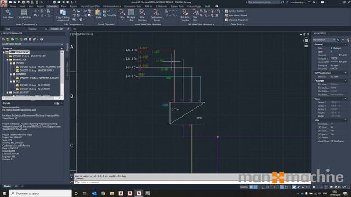Toggle grid display in status bar

tap(251, 187)
